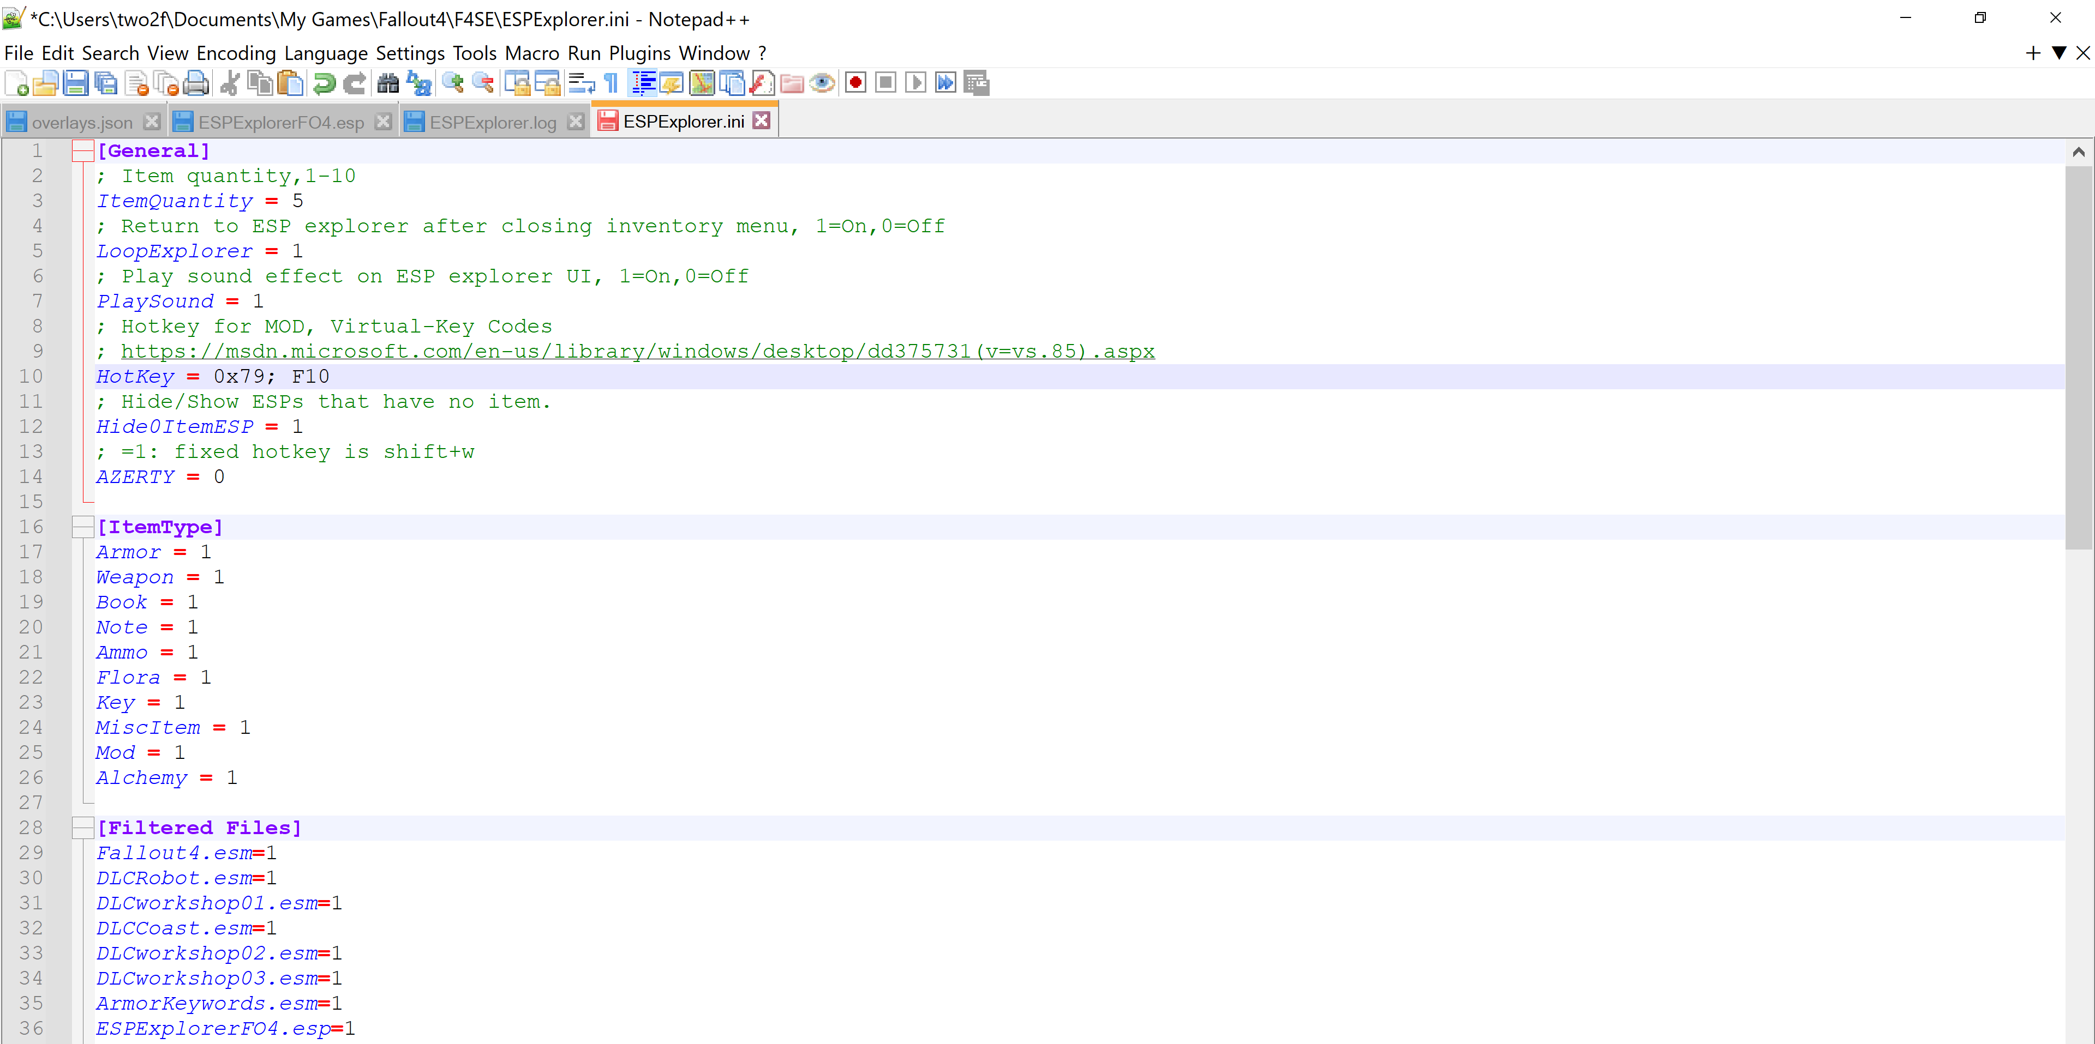Image resolution: width=2095 pixels, height=1044 pixels.
Task: Switch to the ESPExplorer.log tab
Action: click(x=492, y=123)
